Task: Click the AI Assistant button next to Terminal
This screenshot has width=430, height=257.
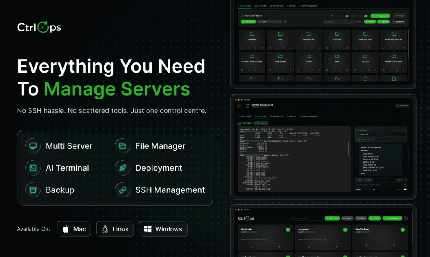Action: pos(261,123)
